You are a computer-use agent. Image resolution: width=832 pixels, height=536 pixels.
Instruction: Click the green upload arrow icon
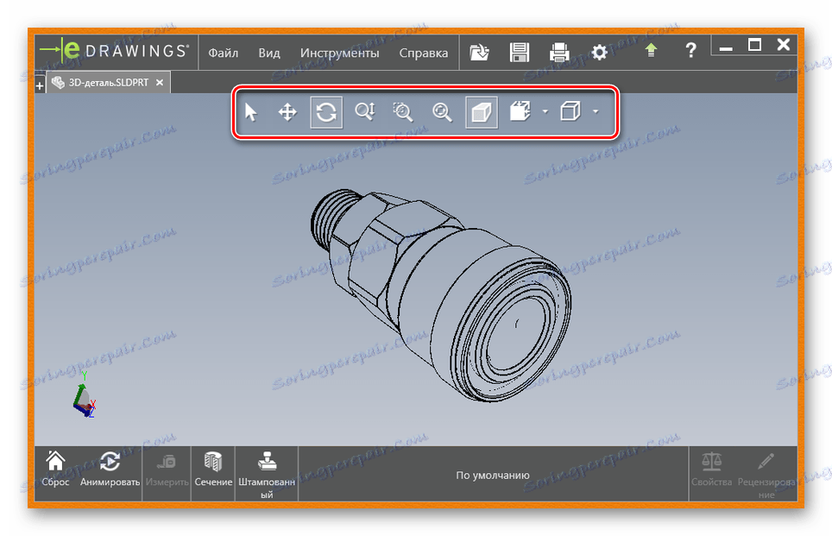click(651, 50)
